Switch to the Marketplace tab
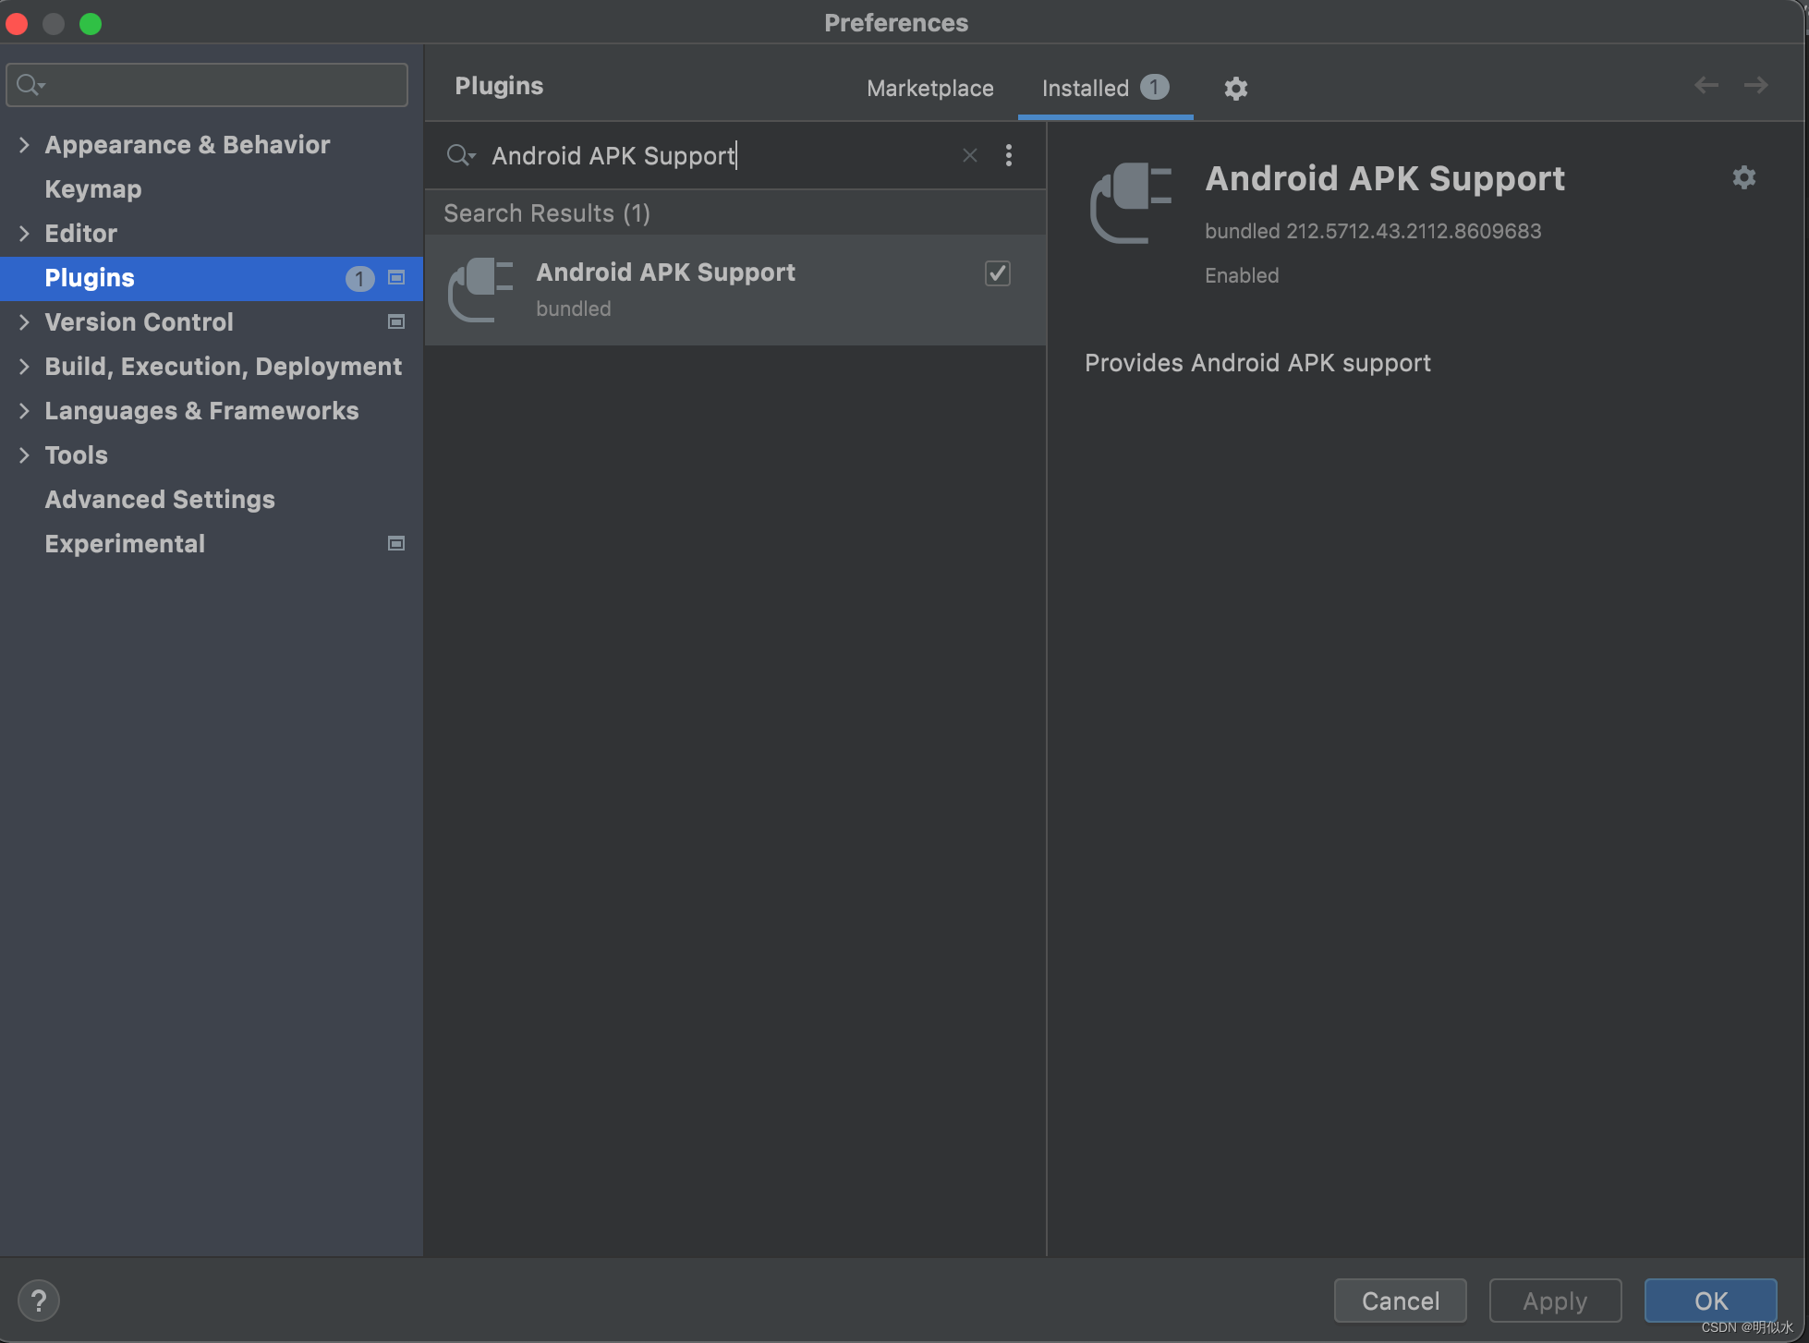 [929, 89]
